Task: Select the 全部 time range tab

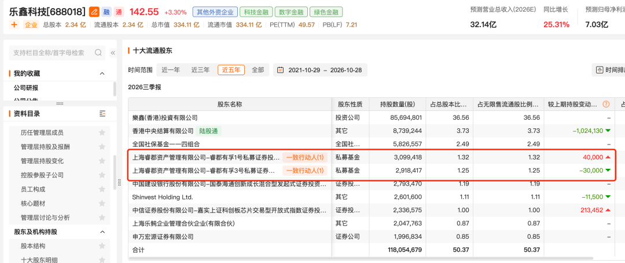Action: (258, 70)
